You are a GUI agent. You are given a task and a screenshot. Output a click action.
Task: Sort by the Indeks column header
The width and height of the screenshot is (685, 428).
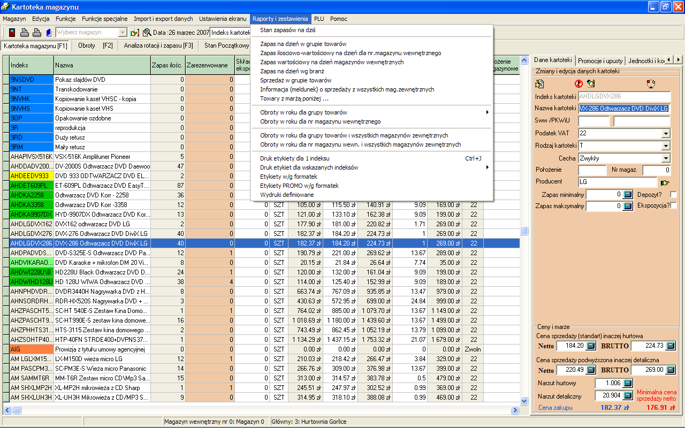(32, 65)
